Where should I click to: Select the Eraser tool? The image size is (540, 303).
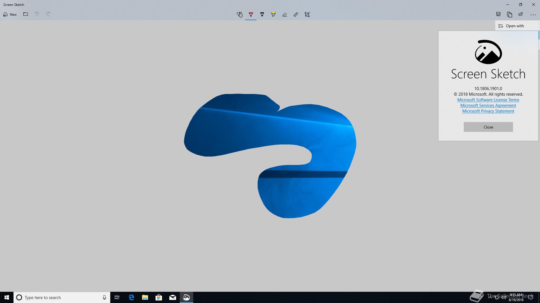pyautogui.click(x=285, y=15)
